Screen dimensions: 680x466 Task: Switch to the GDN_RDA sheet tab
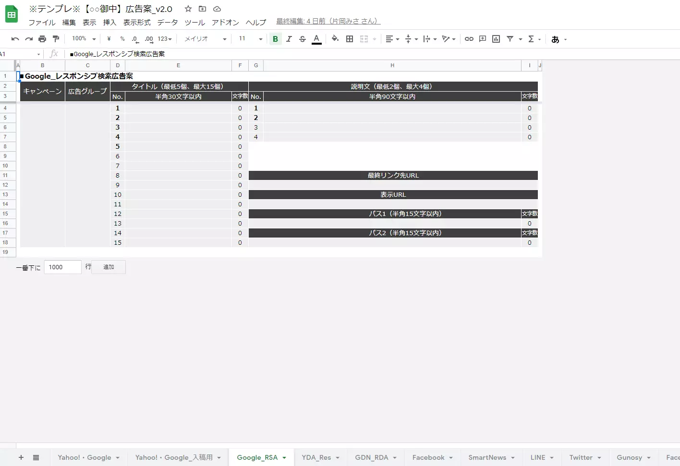point(372,457)
